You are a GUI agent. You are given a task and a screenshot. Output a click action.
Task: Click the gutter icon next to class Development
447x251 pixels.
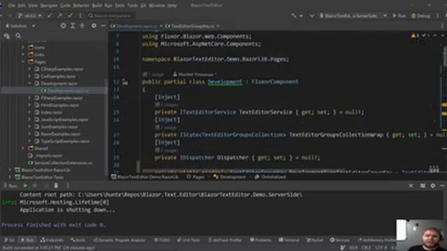click(125, 82)
